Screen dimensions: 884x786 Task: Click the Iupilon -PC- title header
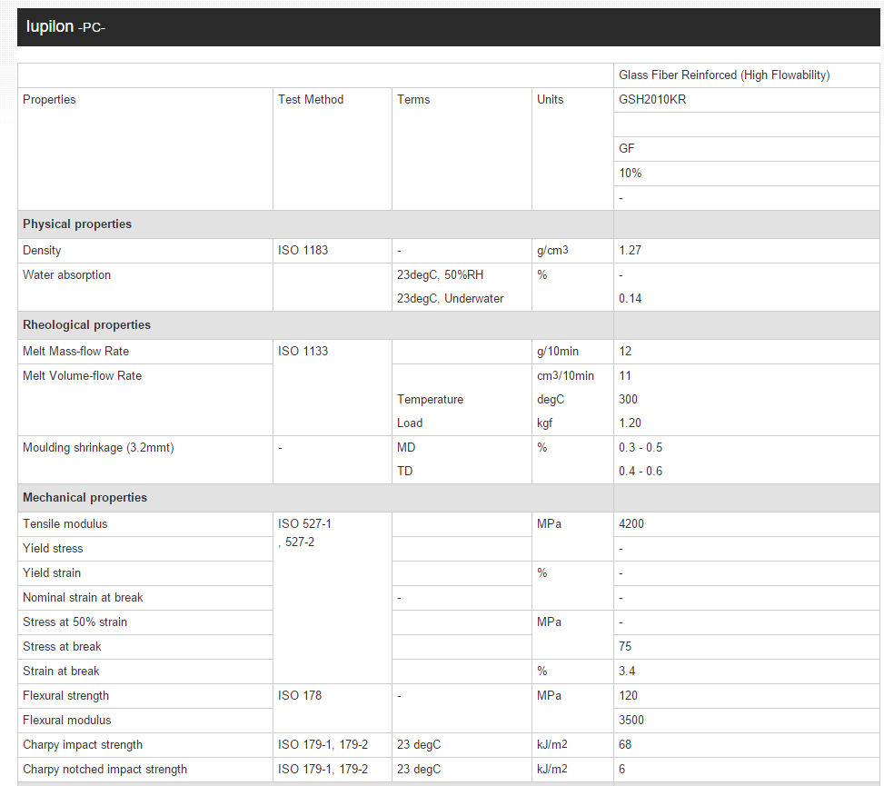click(65, 27)
